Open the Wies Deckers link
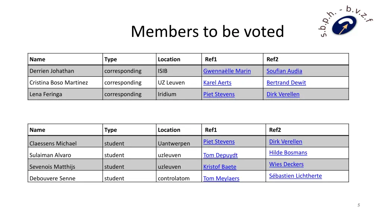382x215 pixels. tap(286, 164)
